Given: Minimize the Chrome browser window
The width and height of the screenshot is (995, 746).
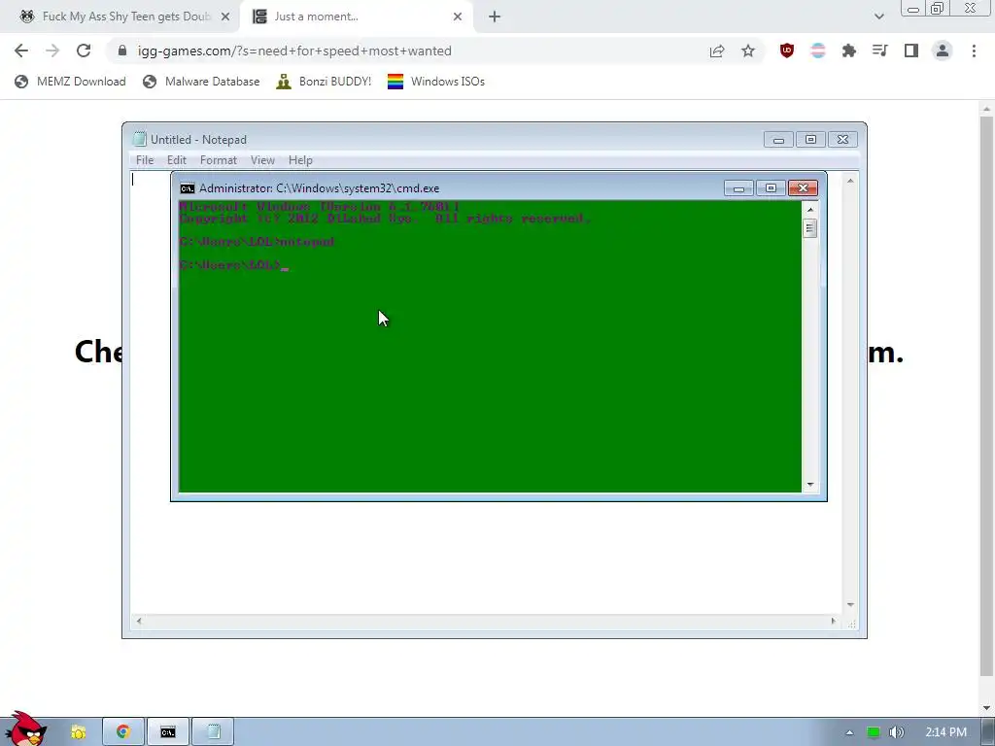Looking at the screenshot, I should [x=913, y=8].
